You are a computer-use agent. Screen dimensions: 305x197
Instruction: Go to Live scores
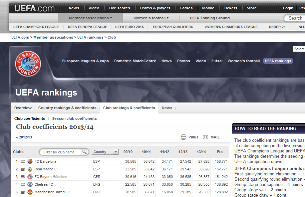click(119, 8)
